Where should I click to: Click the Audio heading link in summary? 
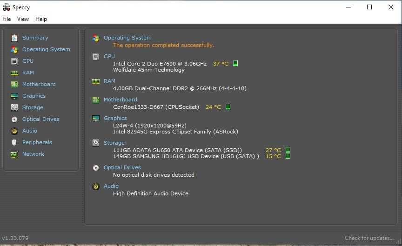tap(111, 186)
